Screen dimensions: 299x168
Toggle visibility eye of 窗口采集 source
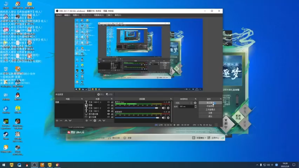pyautogui.click(x=108, y=117)
